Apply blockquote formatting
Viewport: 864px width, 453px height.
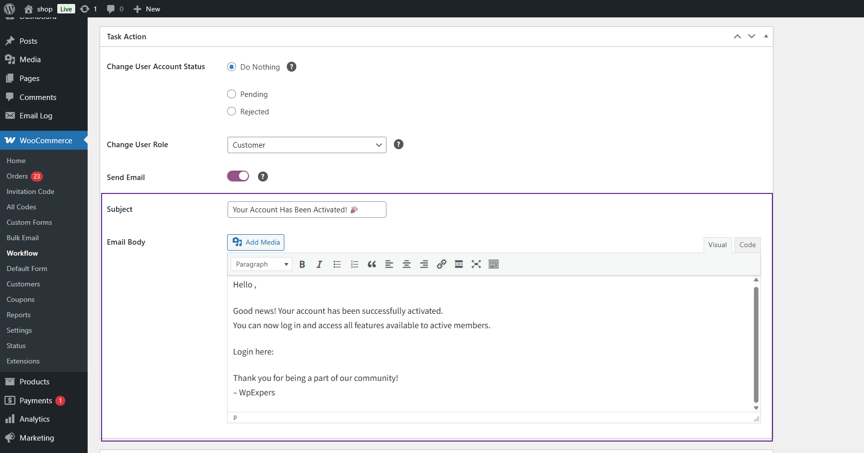coord(372,265)
